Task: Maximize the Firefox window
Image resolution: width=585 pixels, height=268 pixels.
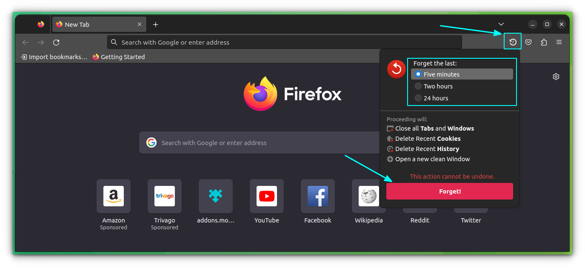Action: pos(547,24)
